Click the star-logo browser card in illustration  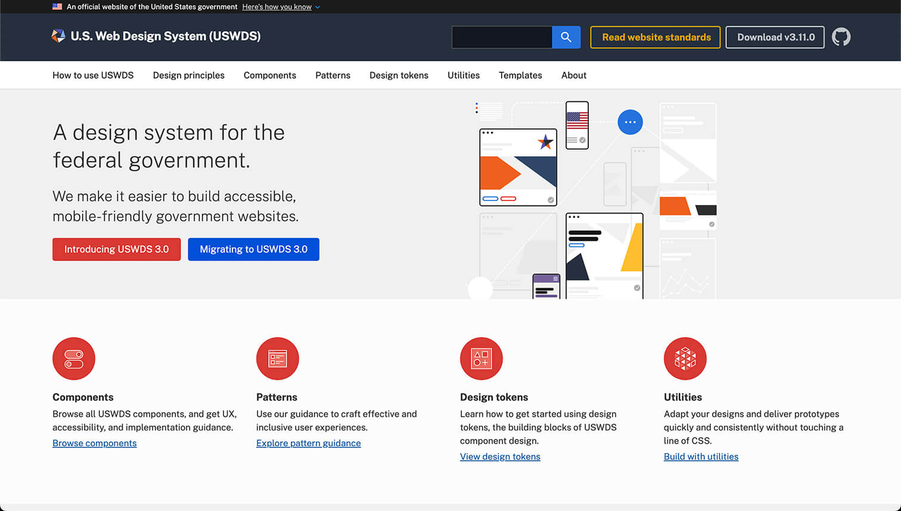[518, 168]
